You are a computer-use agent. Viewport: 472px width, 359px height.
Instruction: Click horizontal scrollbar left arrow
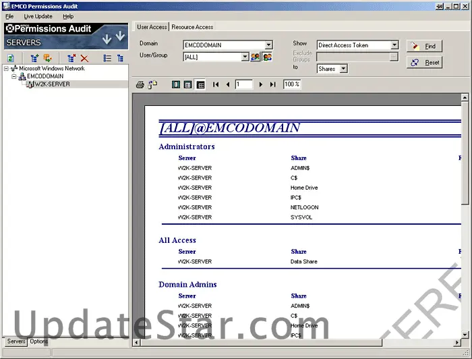136,342
